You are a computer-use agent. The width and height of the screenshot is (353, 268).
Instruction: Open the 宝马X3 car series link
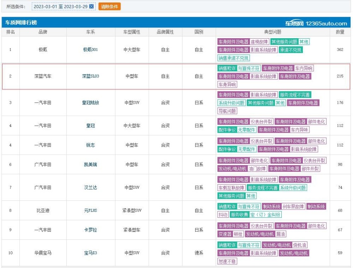click(x=90, y=253)
